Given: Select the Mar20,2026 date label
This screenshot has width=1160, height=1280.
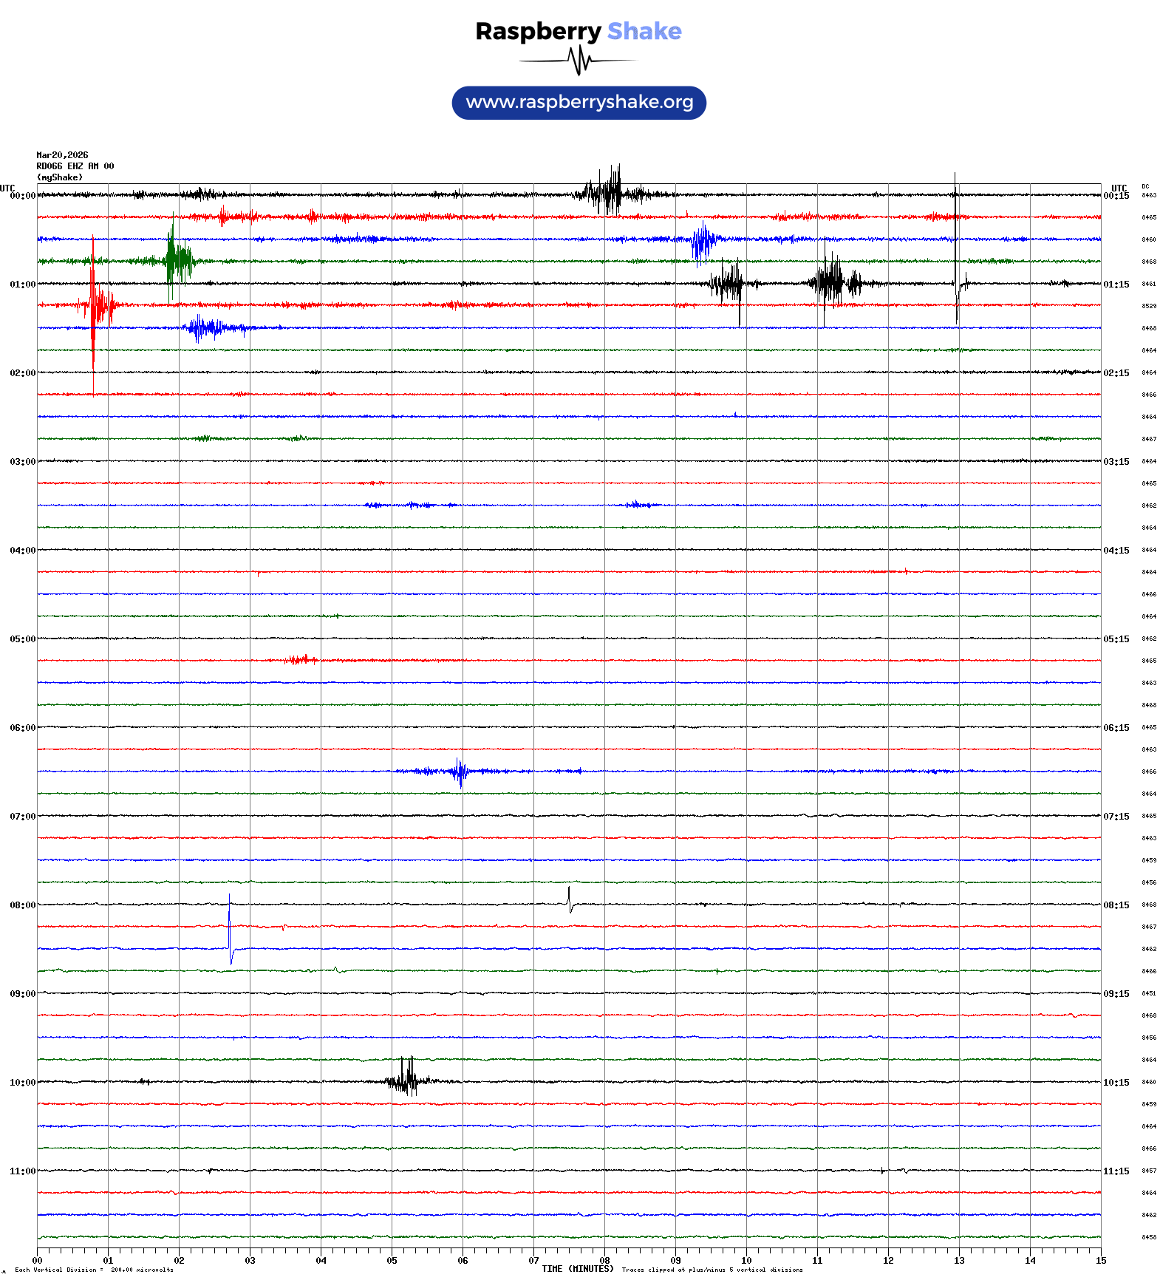Looking at the screenshot, I should tap(62, 155).
